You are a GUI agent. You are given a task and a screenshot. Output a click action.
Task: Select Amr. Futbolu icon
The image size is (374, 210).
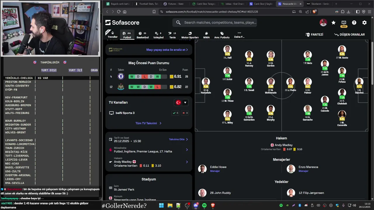tap(222, 35)
